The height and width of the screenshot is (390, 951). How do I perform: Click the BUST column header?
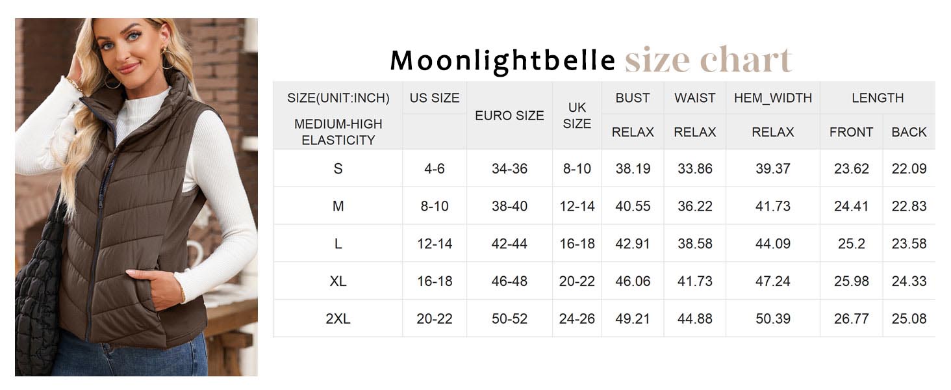coord(633,98)
